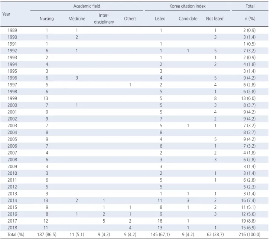The height and width of the screenshot is (240, 270).
Task: Click the 'Nursing' column header
Action: point(47,19)
